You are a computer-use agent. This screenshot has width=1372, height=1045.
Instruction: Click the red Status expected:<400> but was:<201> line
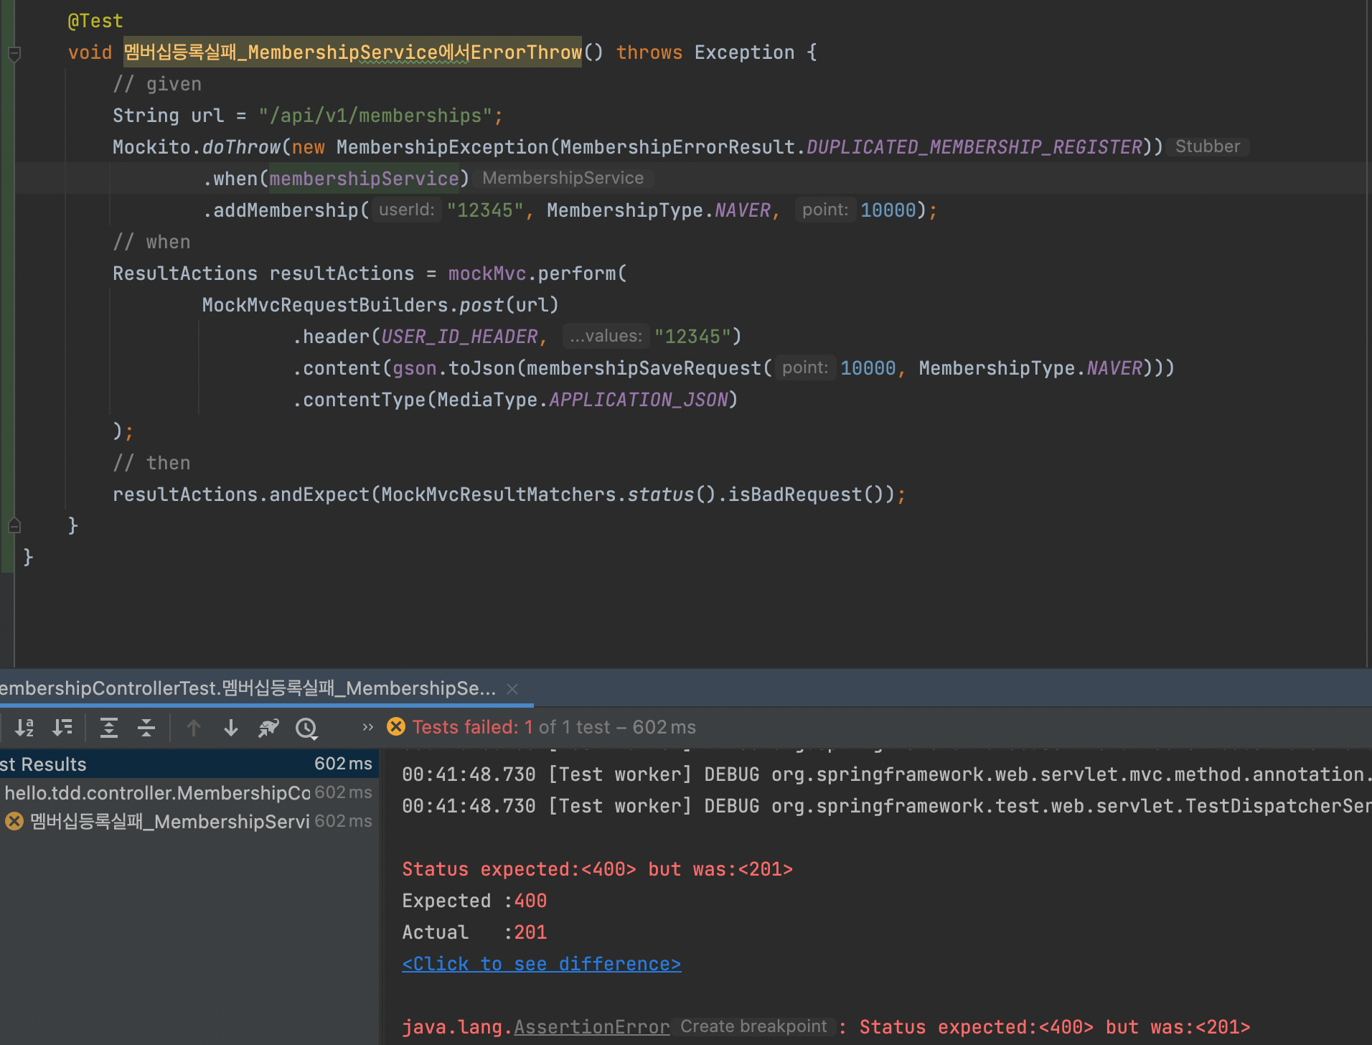point(598,869)
